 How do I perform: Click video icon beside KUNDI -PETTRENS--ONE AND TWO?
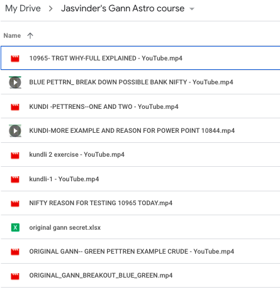(x=15, y=107)
